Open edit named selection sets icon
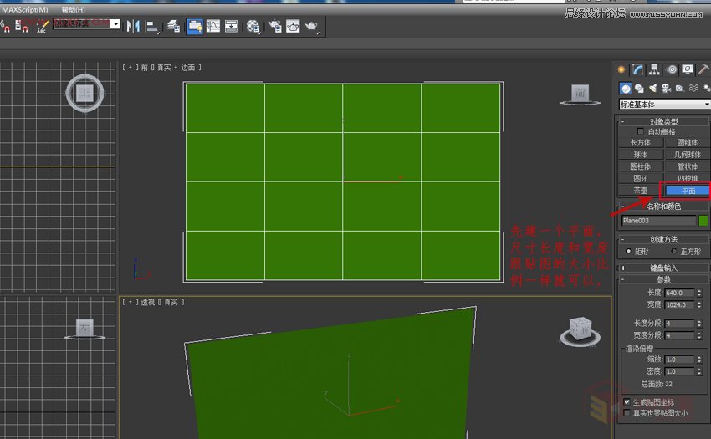Viewport: 711px width, 439px height. (42, 26)
